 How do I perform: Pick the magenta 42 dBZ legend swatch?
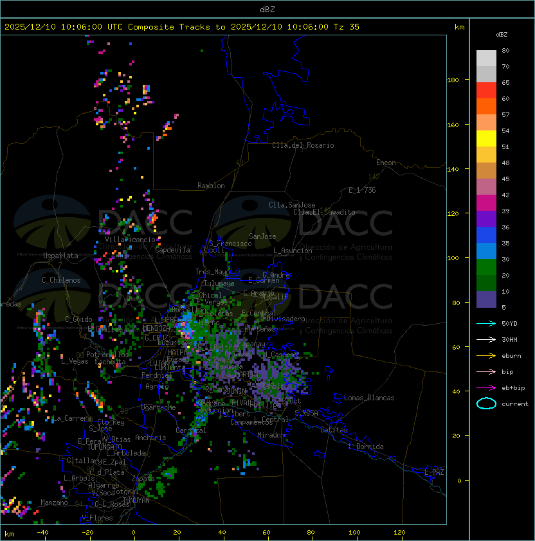pyautogui.click(x=486, y=203)
